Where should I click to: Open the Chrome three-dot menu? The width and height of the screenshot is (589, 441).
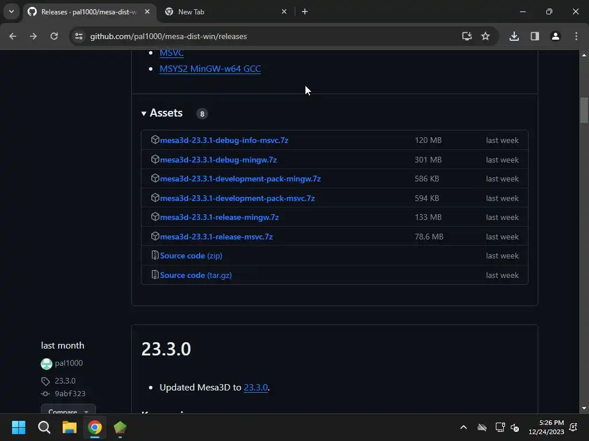[576, 36]
